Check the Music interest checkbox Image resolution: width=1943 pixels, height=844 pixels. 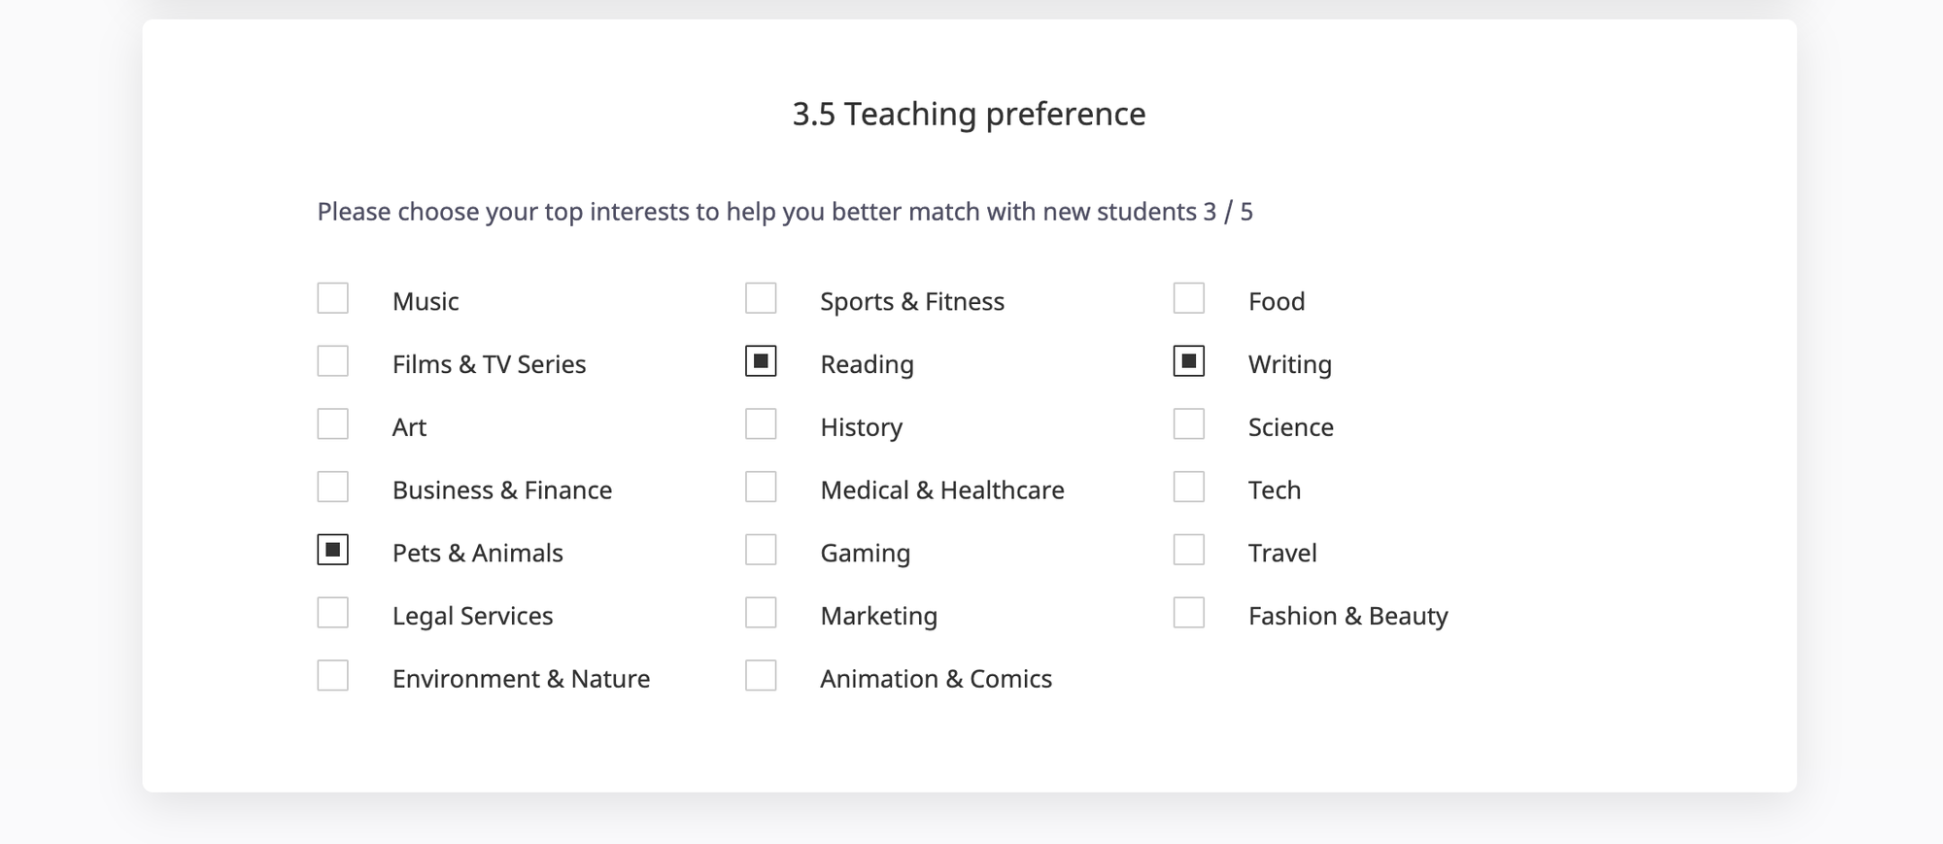(333, 298)
